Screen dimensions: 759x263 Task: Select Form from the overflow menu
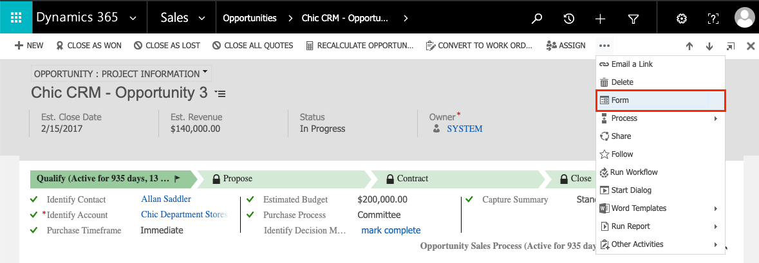661,100
